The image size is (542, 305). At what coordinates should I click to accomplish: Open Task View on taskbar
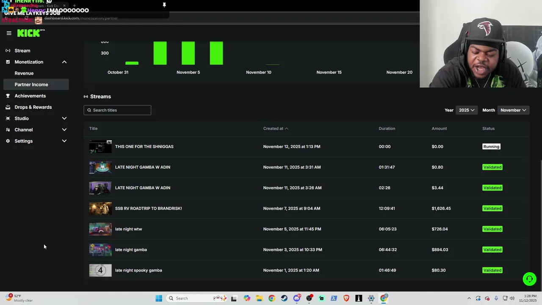click(234, 298)
